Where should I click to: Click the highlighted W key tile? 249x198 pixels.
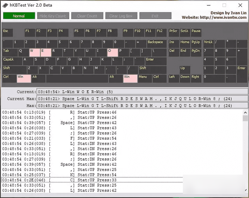click(35, 53)
